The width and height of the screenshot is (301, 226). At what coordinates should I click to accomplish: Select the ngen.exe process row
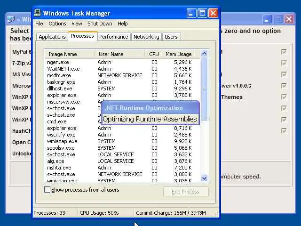click(122, 62)
